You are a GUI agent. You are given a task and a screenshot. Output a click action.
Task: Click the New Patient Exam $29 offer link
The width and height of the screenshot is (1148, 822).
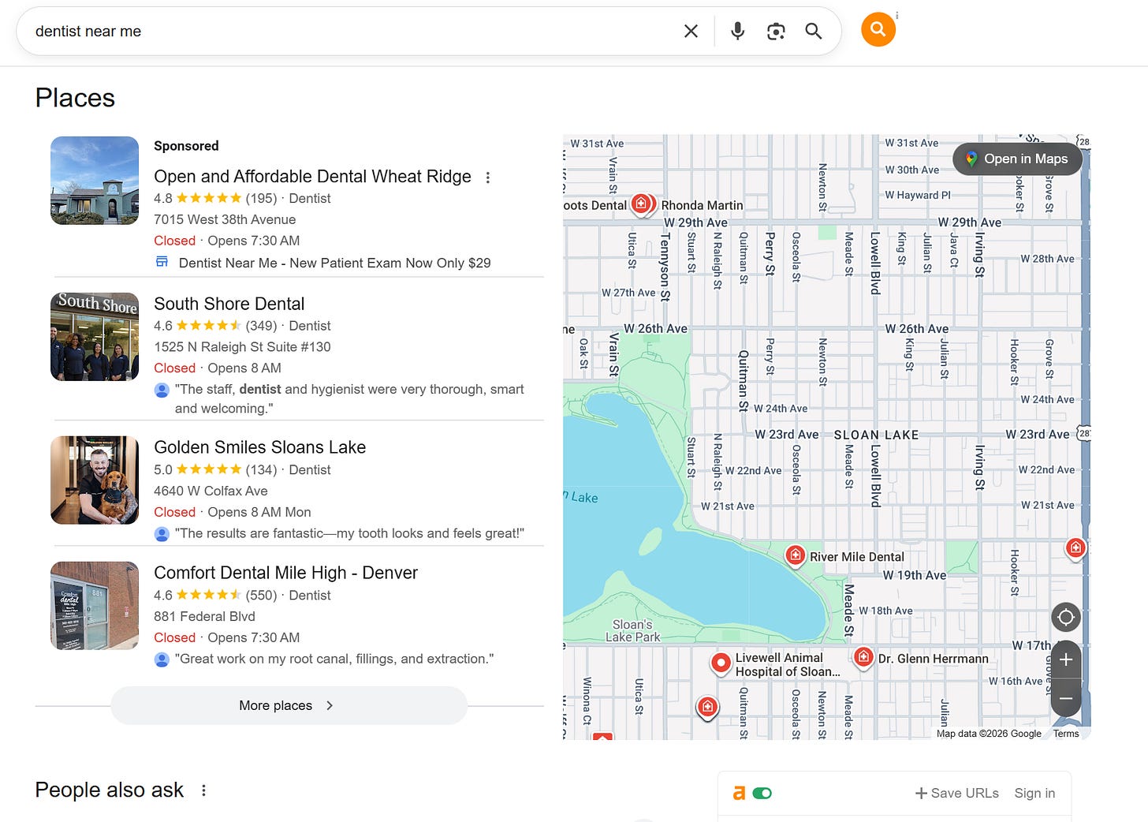click(x=334, y=263)
